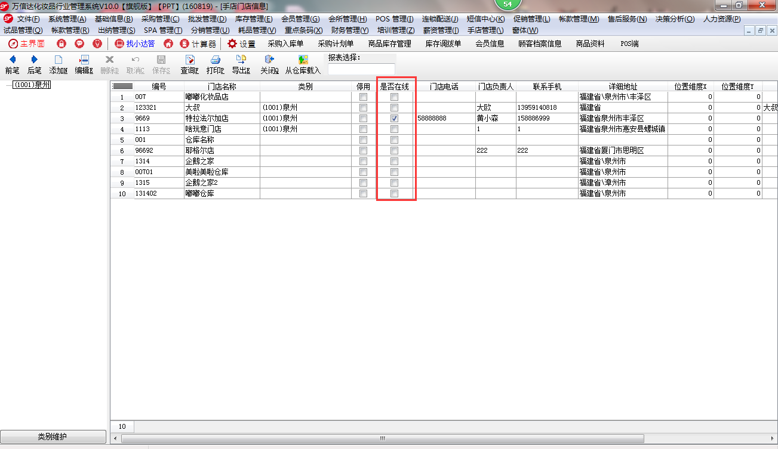Screen dimensions: 778x449
Task: Sort by 编号 column header
Action: pyautogui.click(x=159, y=86)
